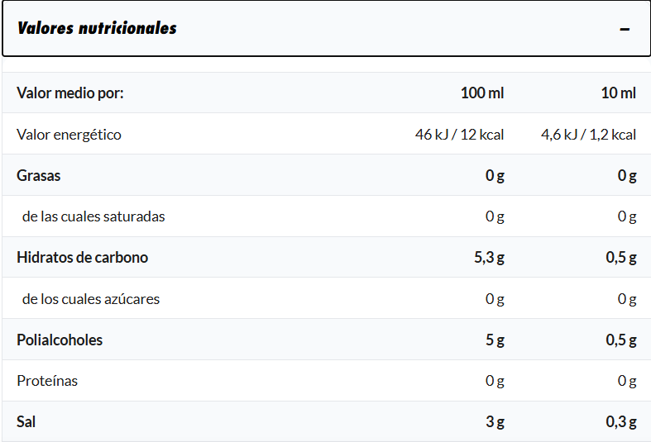Click the 5 g polialcoholes value
This screenshot has width=651, height=442.
pos(495,340)
